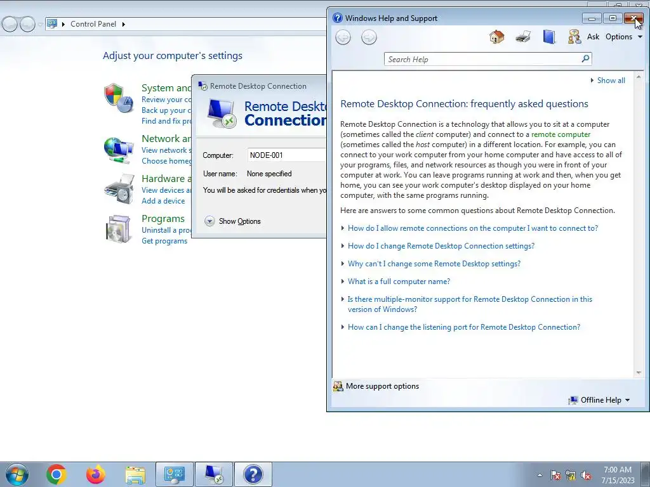The image size is (650, 487).
Task: Click the Action Center flag tray icon
Action: (555, 475)
